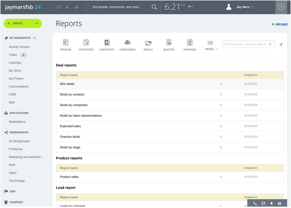291x208 pixels.
Task: Click the cloud icon in the header
Action: (x=76, y=7)
